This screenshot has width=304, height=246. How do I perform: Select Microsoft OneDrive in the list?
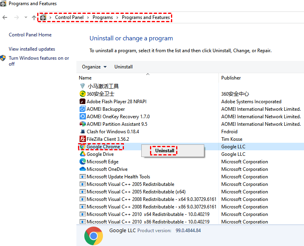107,169
